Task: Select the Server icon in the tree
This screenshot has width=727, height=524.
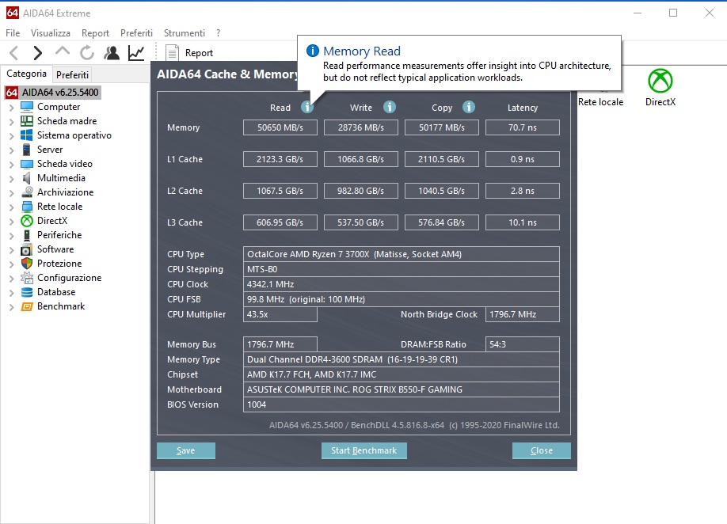Action: click(27, 150)
